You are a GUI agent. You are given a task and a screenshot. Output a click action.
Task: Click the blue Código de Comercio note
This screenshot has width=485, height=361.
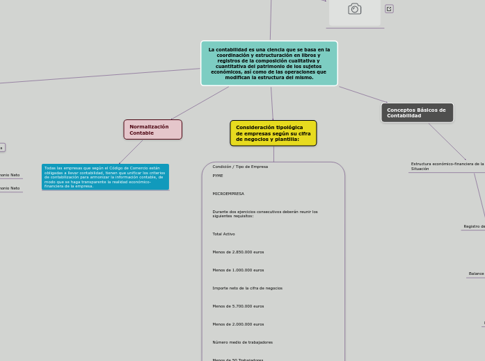coord(105,177)
